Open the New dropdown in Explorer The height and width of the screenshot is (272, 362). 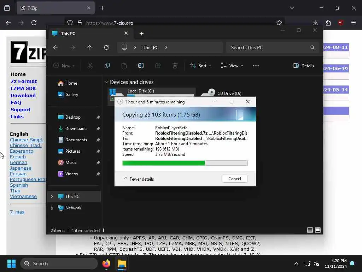[x=64, y=66]
